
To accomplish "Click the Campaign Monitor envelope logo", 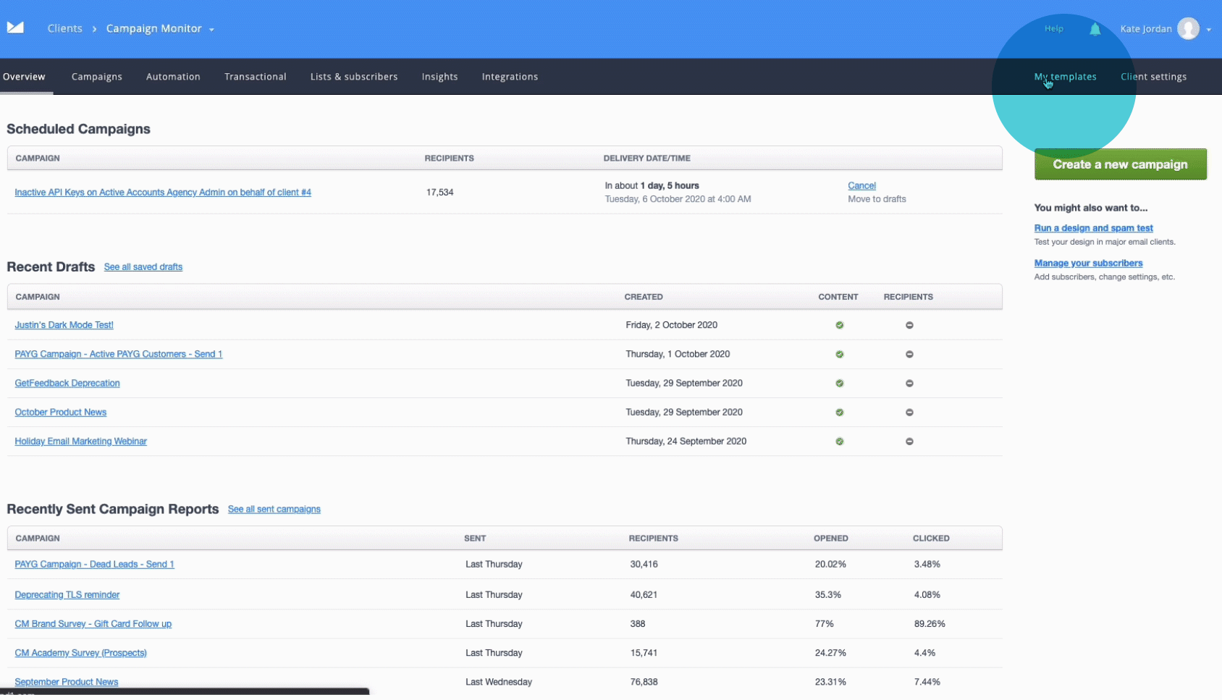I will [x=15, y=28].
